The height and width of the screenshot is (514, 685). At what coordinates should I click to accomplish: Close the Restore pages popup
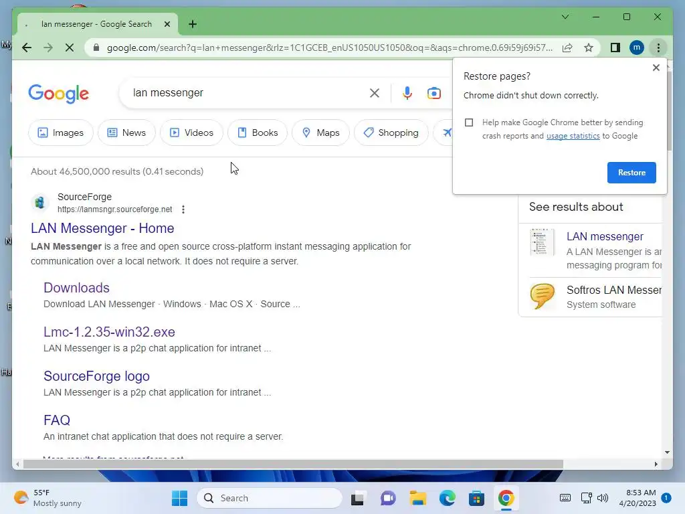656,68
